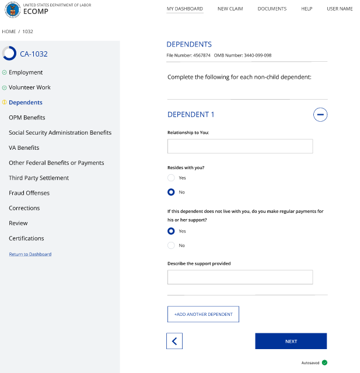
Task: Go to the Corrections section
Action: (x=25, y=208)
